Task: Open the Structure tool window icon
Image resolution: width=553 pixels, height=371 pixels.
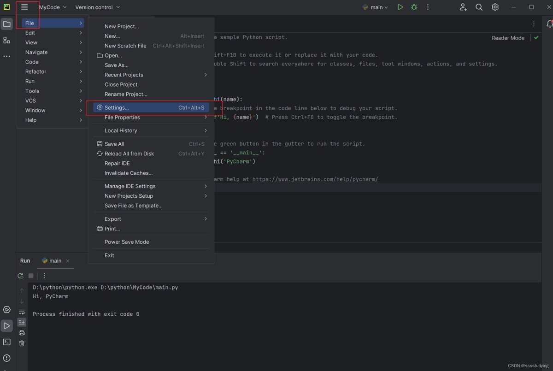Action: click(7, 41)
